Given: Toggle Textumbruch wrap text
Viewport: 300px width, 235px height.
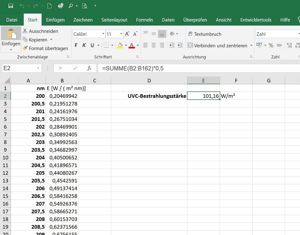Looking at the screenshot, I should point(204,34).
